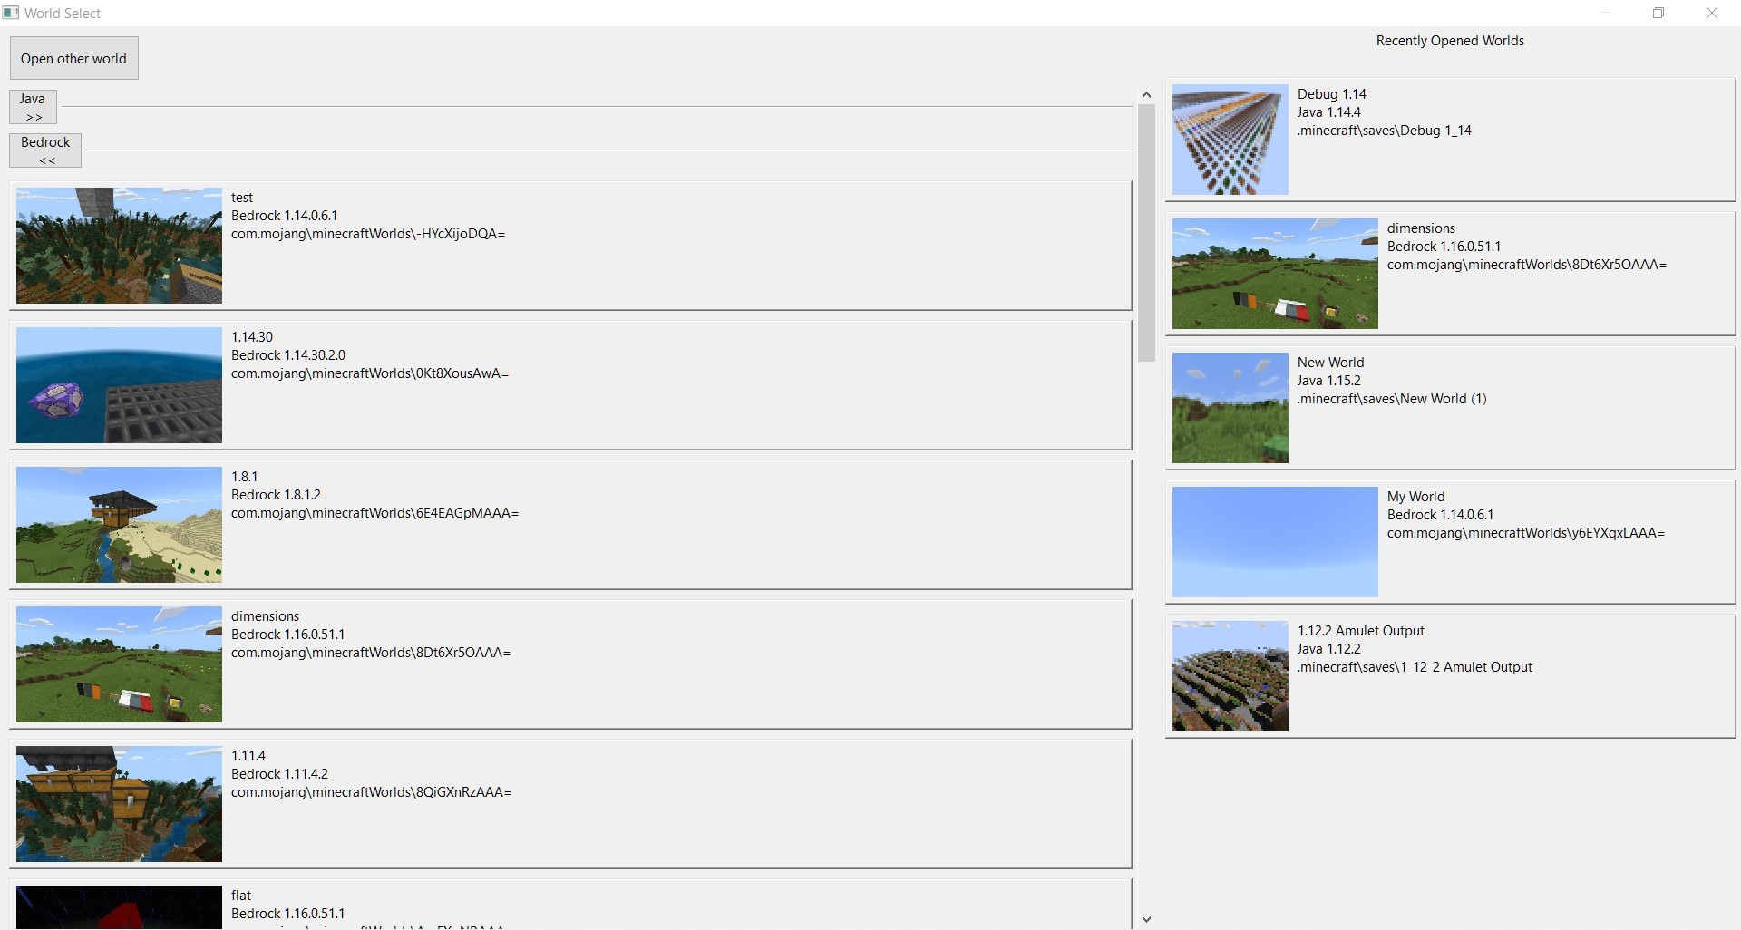Click 'Java 1.12.2' version text
This screenshot has width=1741, height=930.
tap(1328, 649)
